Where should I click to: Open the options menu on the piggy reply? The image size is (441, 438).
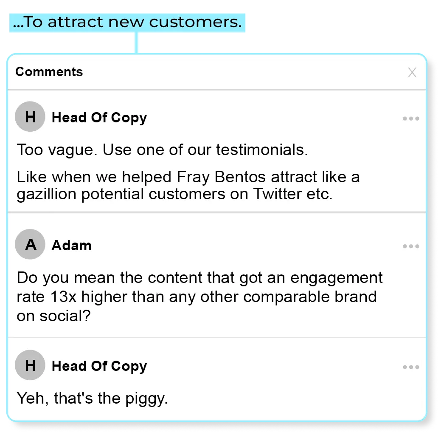(x=410, y=367)
